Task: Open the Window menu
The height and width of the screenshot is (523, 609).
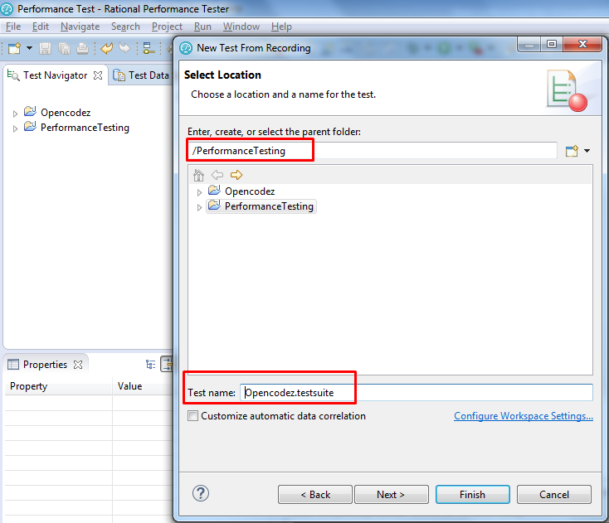Action: [x=241, y=27]
